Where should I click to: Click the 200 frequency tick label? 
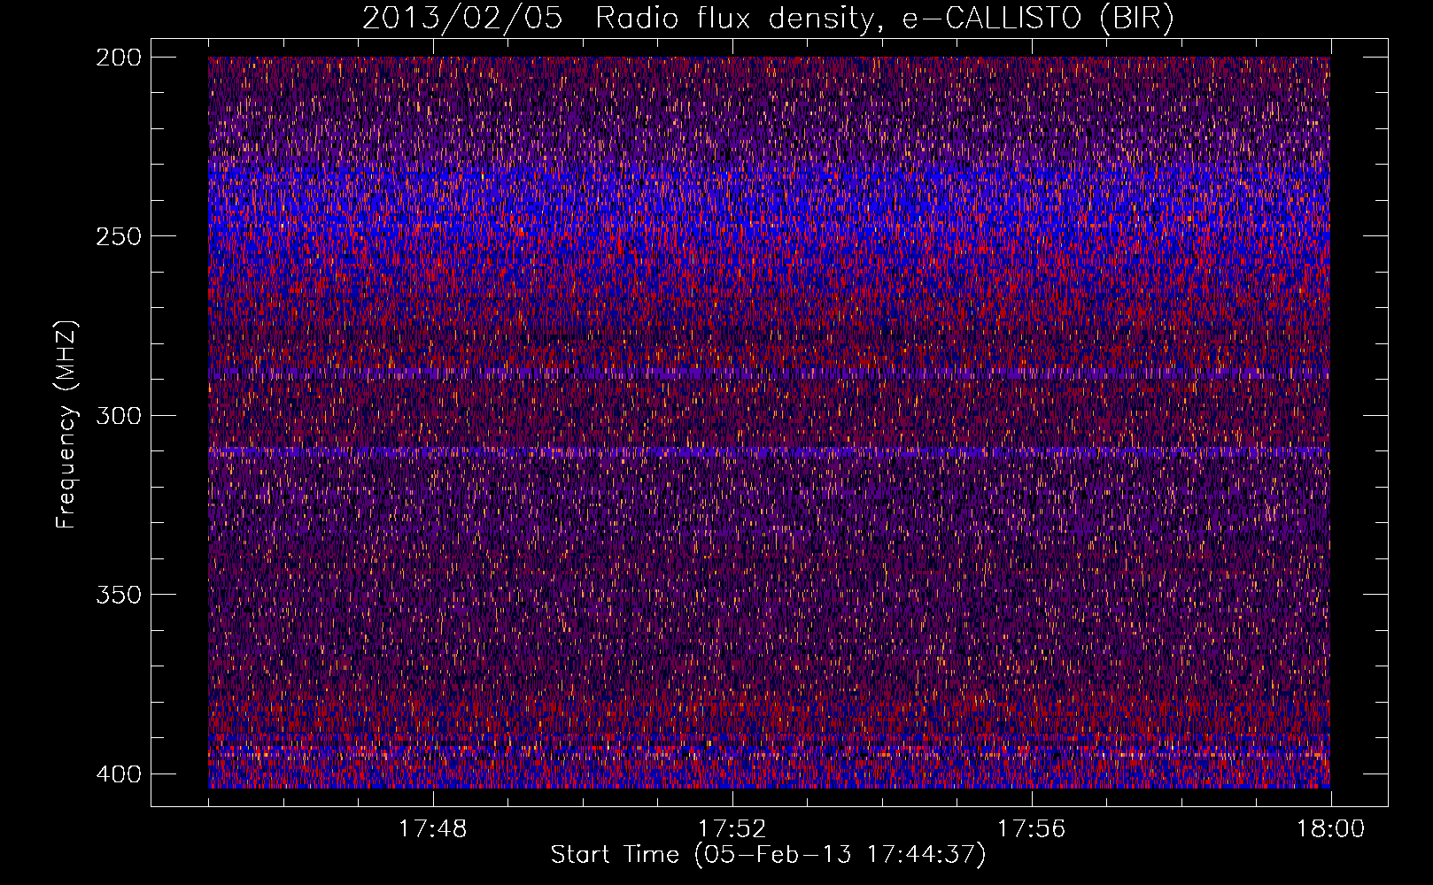pyautogui.click(x=118, y=58)
